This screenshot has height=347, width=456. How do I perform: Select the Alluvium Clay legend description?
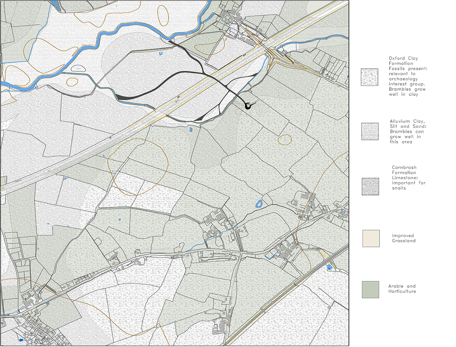tap(407, 131)
